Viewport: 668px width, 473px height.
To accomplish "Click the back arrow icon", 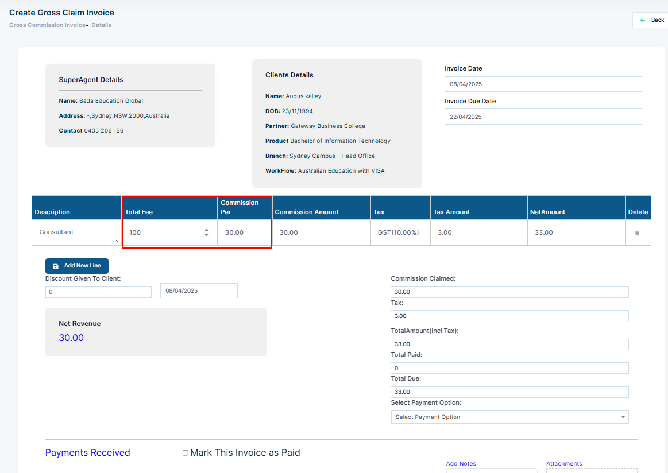I will pos(642,20).
